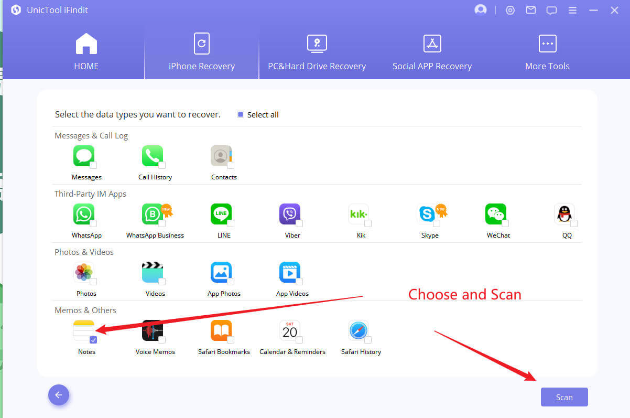Click the Videos clapperboard icon
Screen dimensions: 630x418
click(153, 272)
